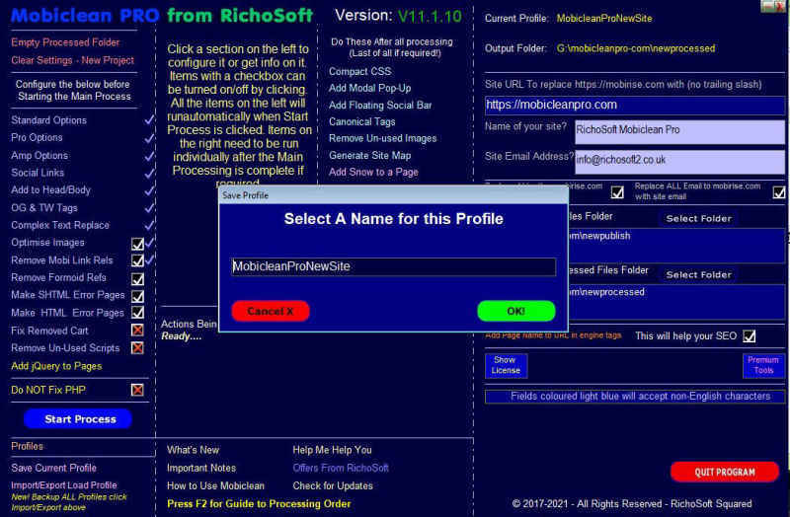Click Press F2 for Guide to Processing Order
The width and height of the screenshot is (790, 517).
point(259,504)
